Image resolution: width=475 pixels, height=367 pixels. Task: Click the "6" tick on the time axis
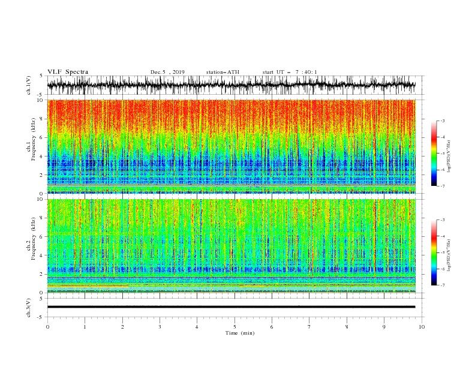pos(272,327)
